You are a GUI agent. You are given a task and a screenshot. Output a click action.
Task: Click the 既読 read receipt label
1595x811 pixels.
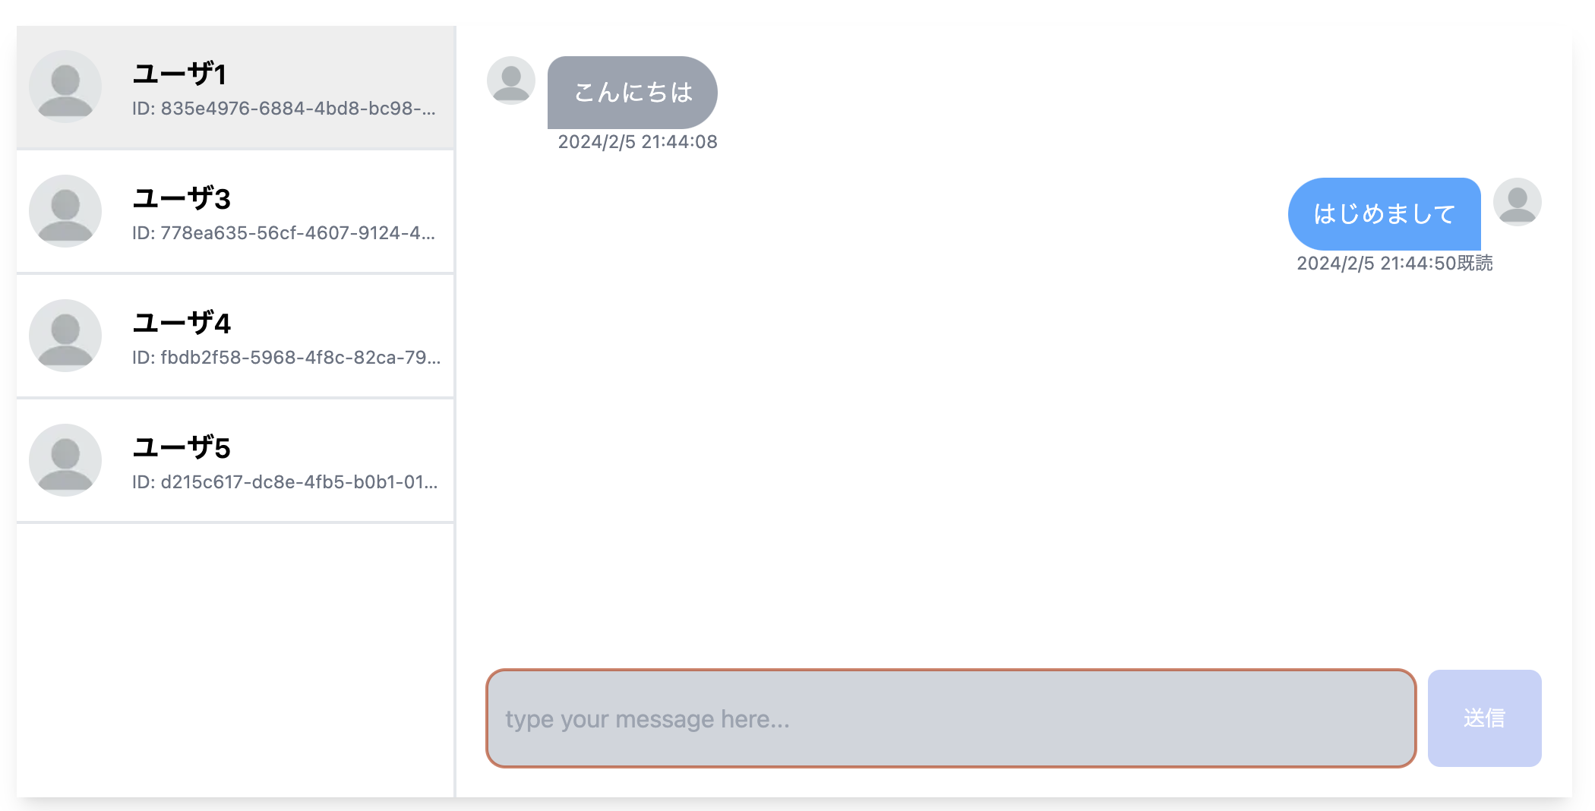tap(1474, 263)
